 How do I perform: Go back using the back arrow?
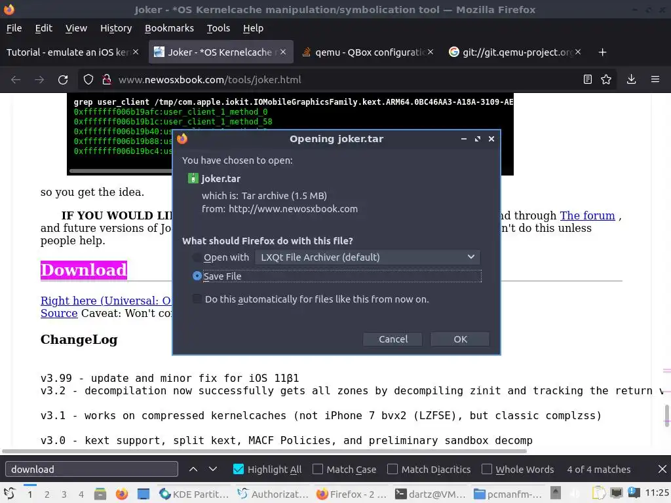16,79
